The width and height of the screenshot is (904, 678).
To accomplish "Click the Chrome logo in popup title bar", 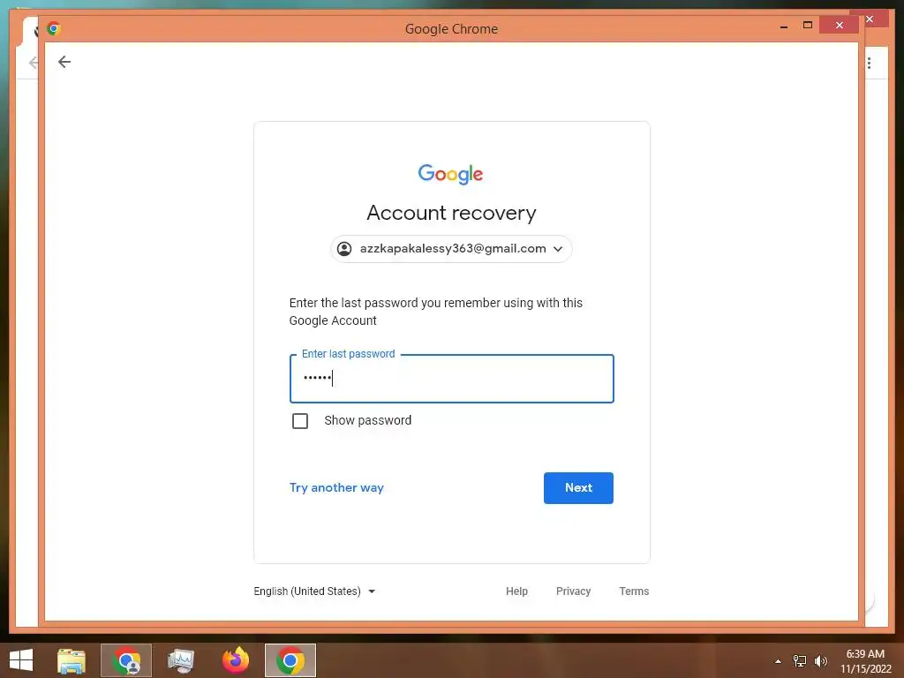I will pyautogui.click(x=54, y=28).
